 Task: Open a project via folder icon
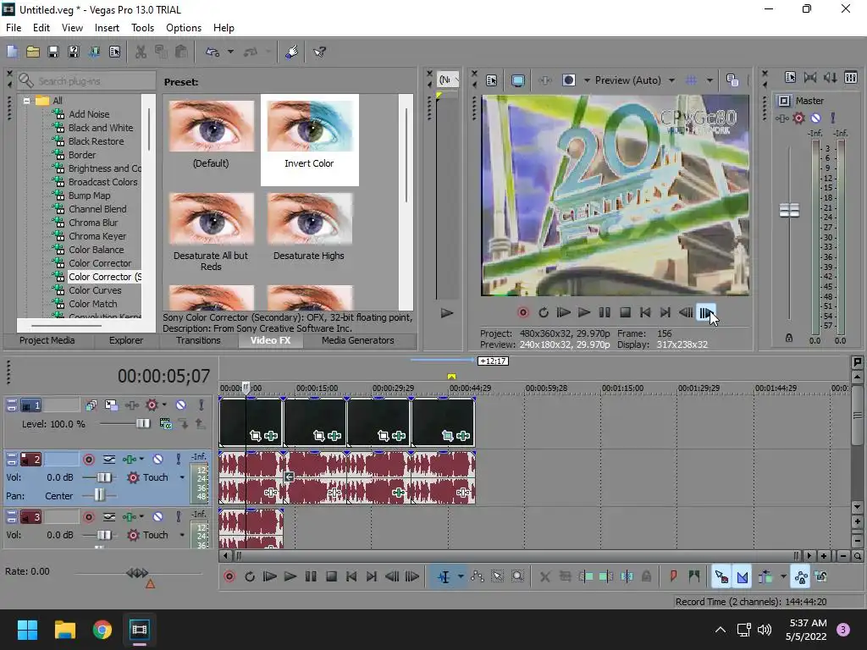pyautogui.click(x=33, y=52)
